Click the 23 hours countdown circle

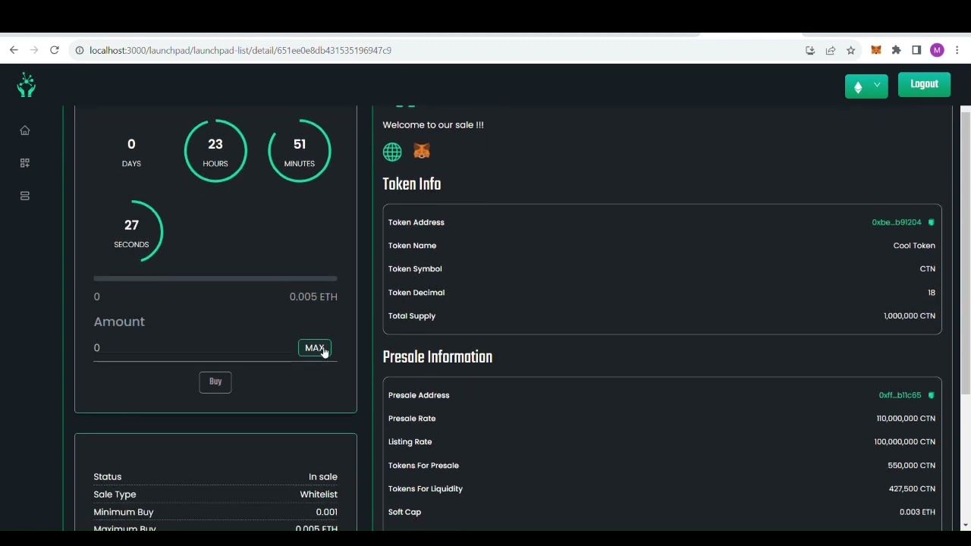pos(215,151)
